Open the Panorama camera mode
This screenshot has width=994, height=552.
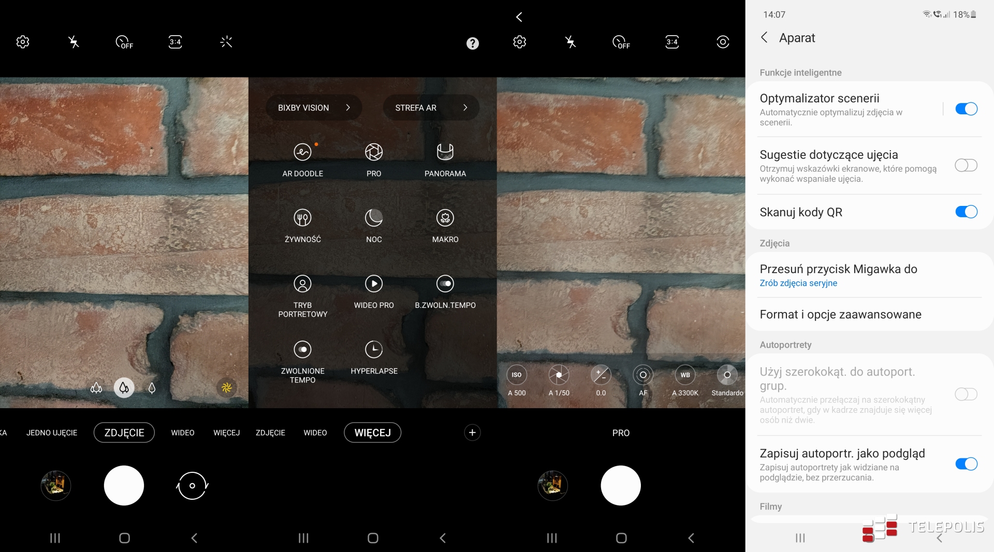point(445,153)
